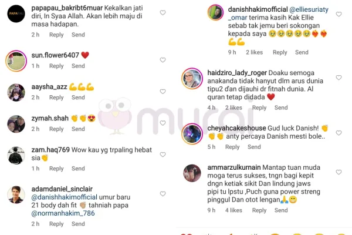Tap heart icon beside aaysha_azz comment
The height and width of the screenshot is (235, 352).
tap(163, 91)
